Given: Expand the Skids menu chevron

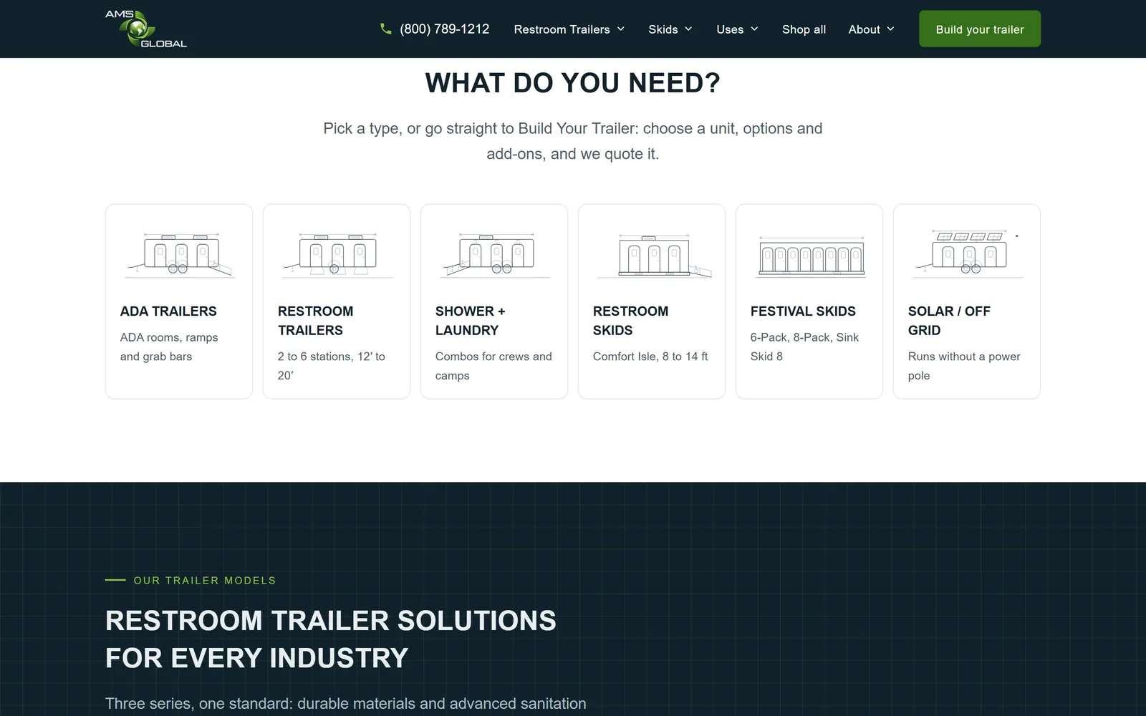Looking at the screenshot, I should [688, 29].
